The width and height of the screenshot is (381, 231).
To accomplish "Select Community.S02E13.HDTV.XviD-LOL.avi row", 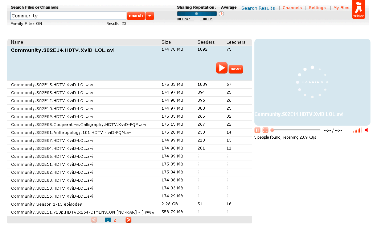I will coord(130,188).
